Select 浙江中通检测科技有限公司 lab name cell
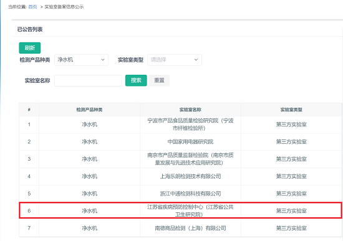 pos(190,194)
